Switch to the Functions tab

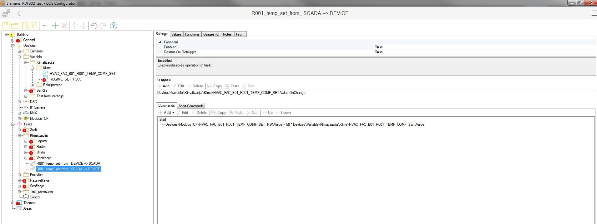pos(192,34)
